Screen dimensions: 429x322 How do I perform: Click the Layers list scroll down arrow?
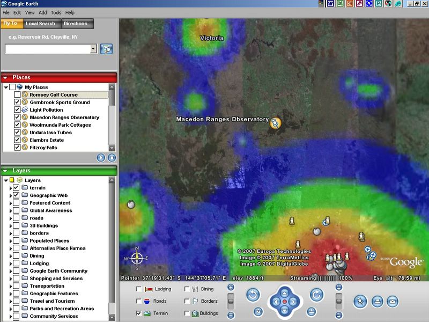[x=112, y=317]
